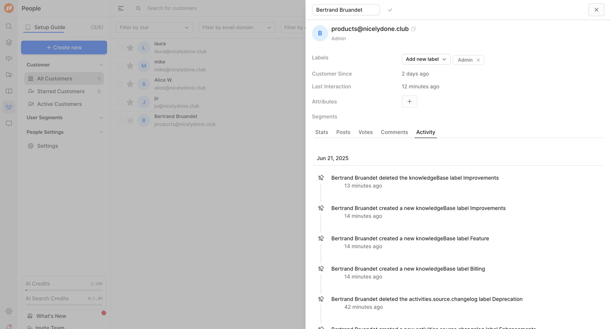611x329 pixels.
Task: Select the checkbox for jo
Action: 120,102
